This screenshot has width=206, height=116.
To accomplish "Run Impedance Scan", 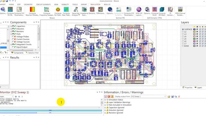I will coord(84,12).
